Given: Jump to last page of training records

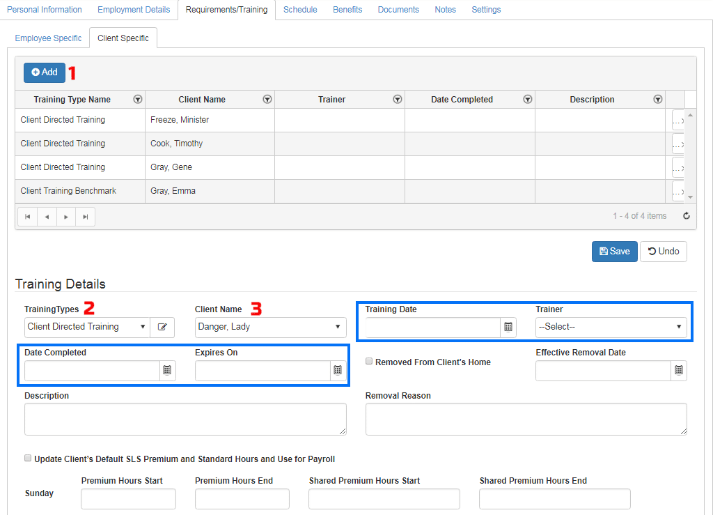Looking at the screenshot, I should click(x=85, y=216).
